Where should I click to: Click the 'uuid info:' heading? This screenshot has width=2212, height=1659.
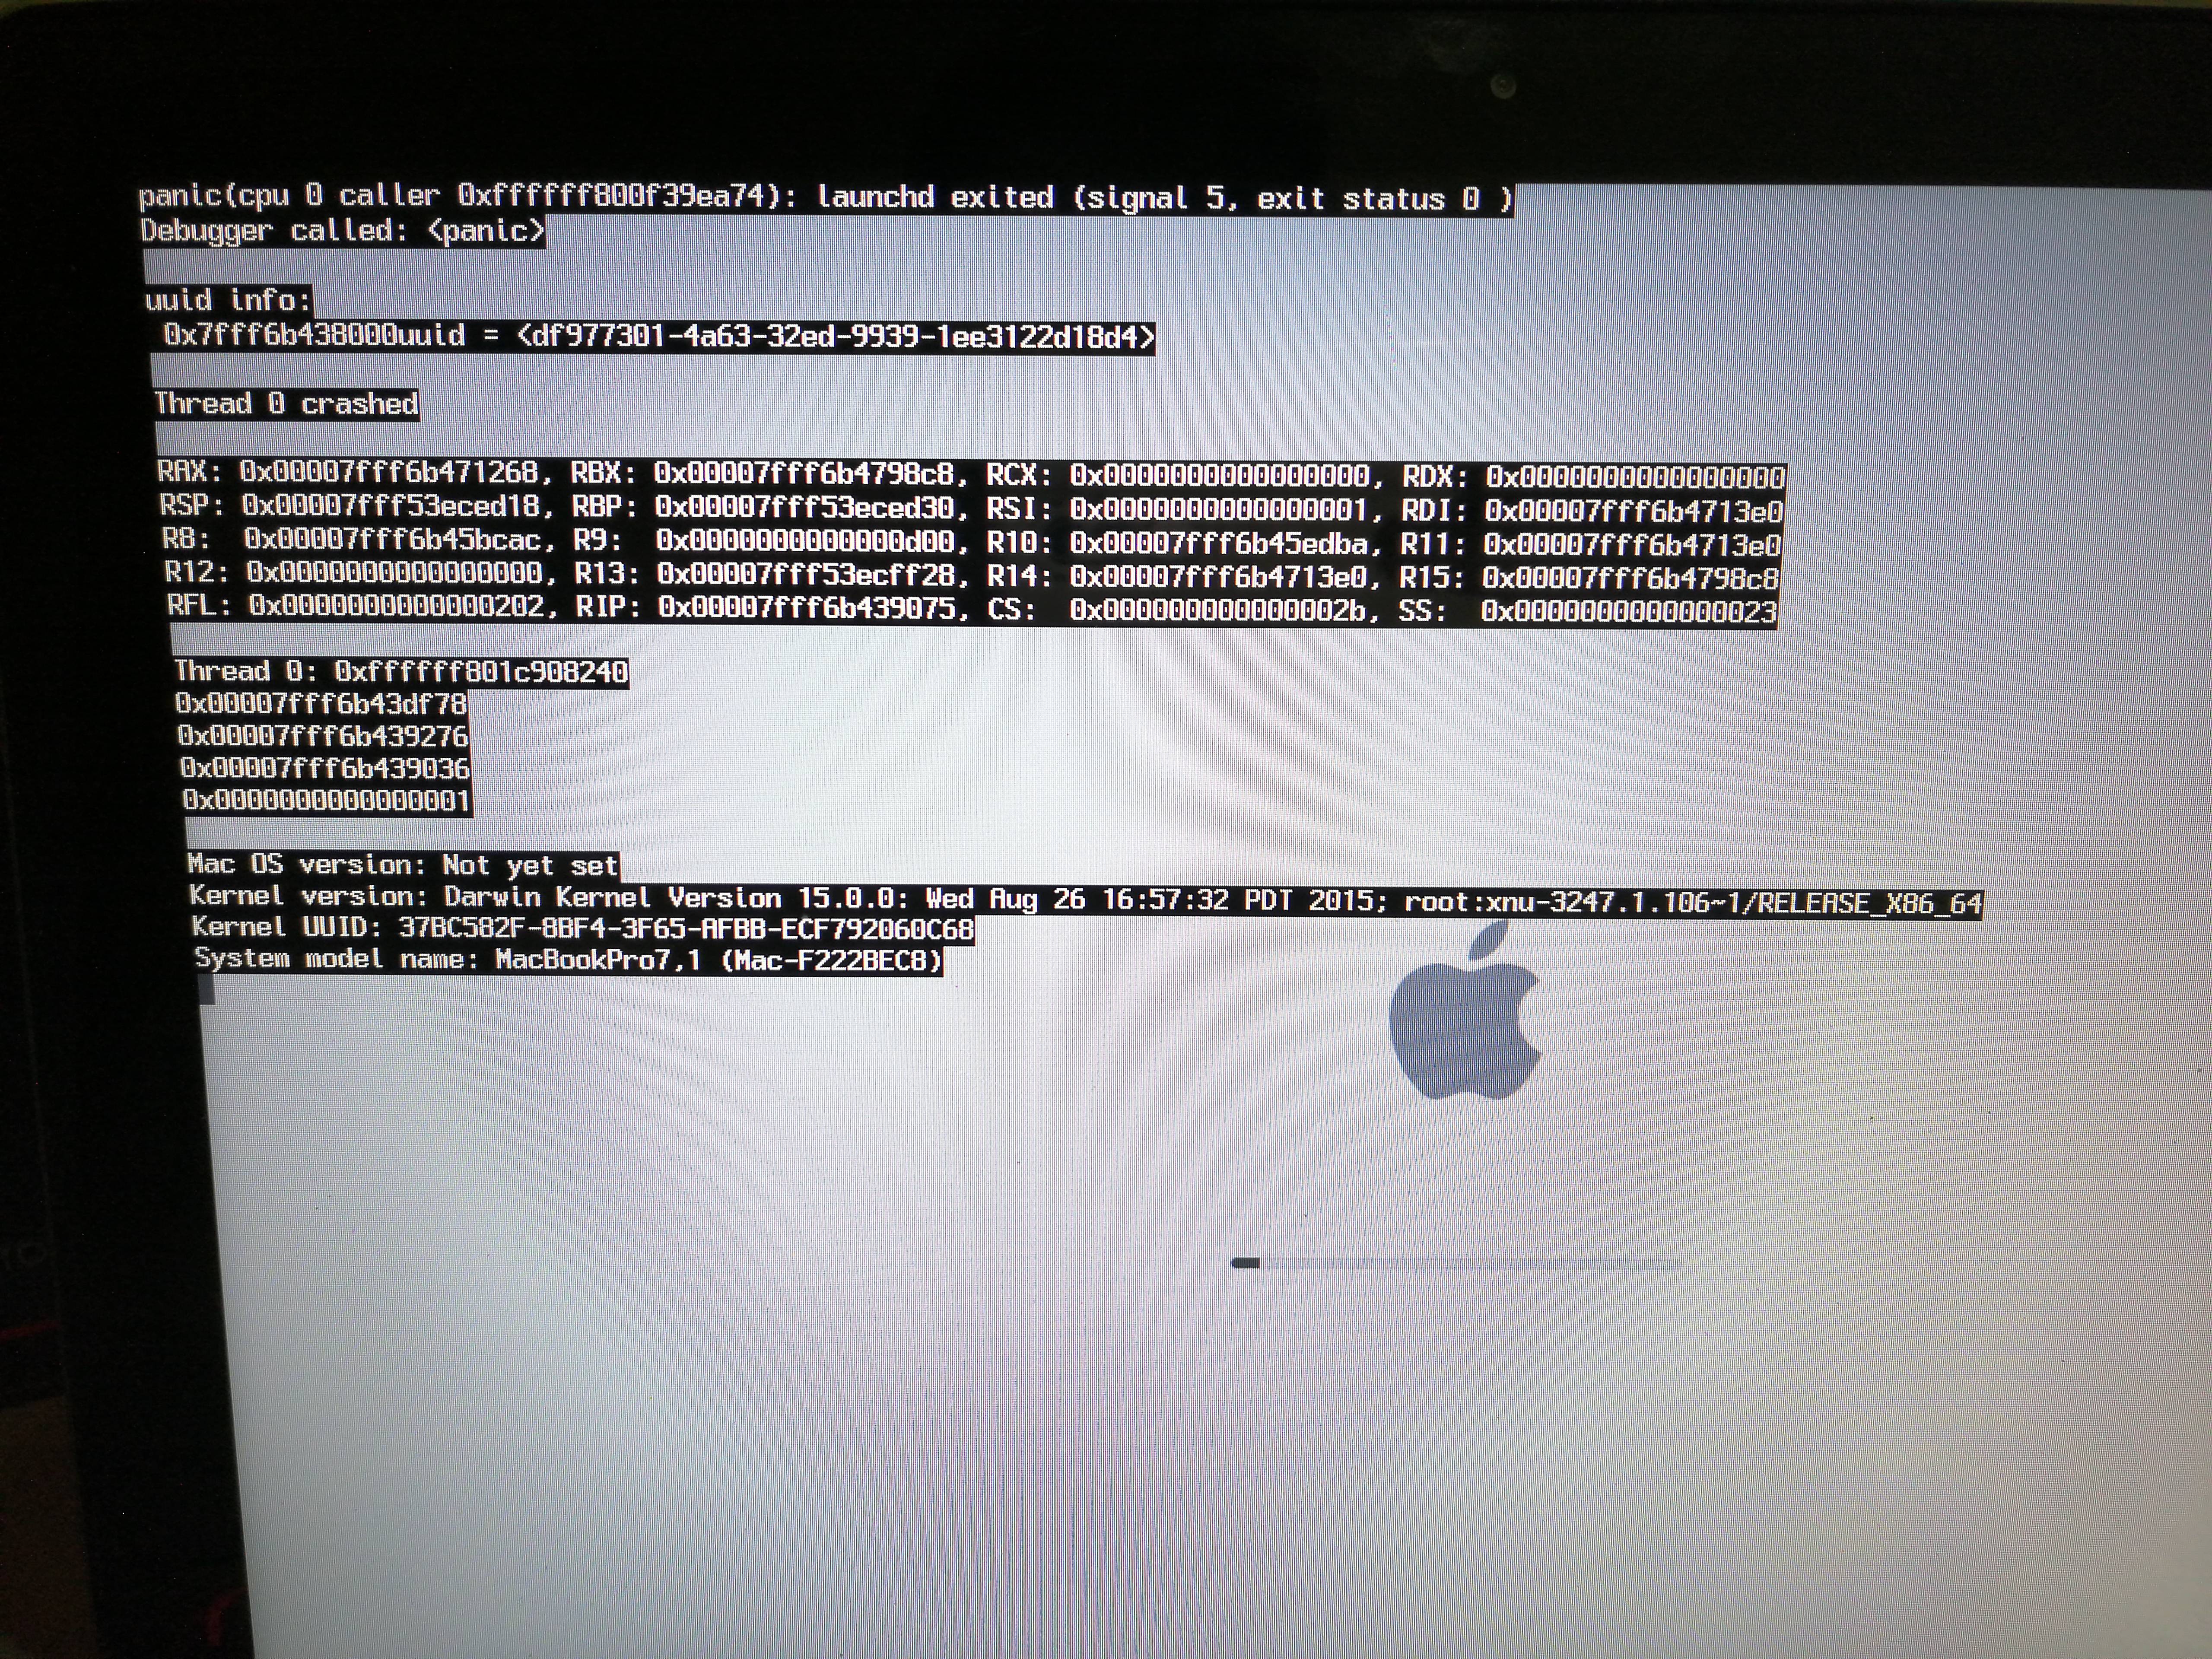point(228,300)
